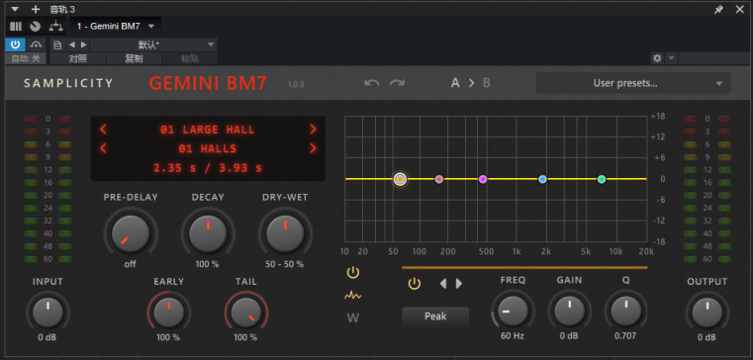Open the 默认 preset dropdown
Screen dimensions: 753x360
tap(153, 45)
